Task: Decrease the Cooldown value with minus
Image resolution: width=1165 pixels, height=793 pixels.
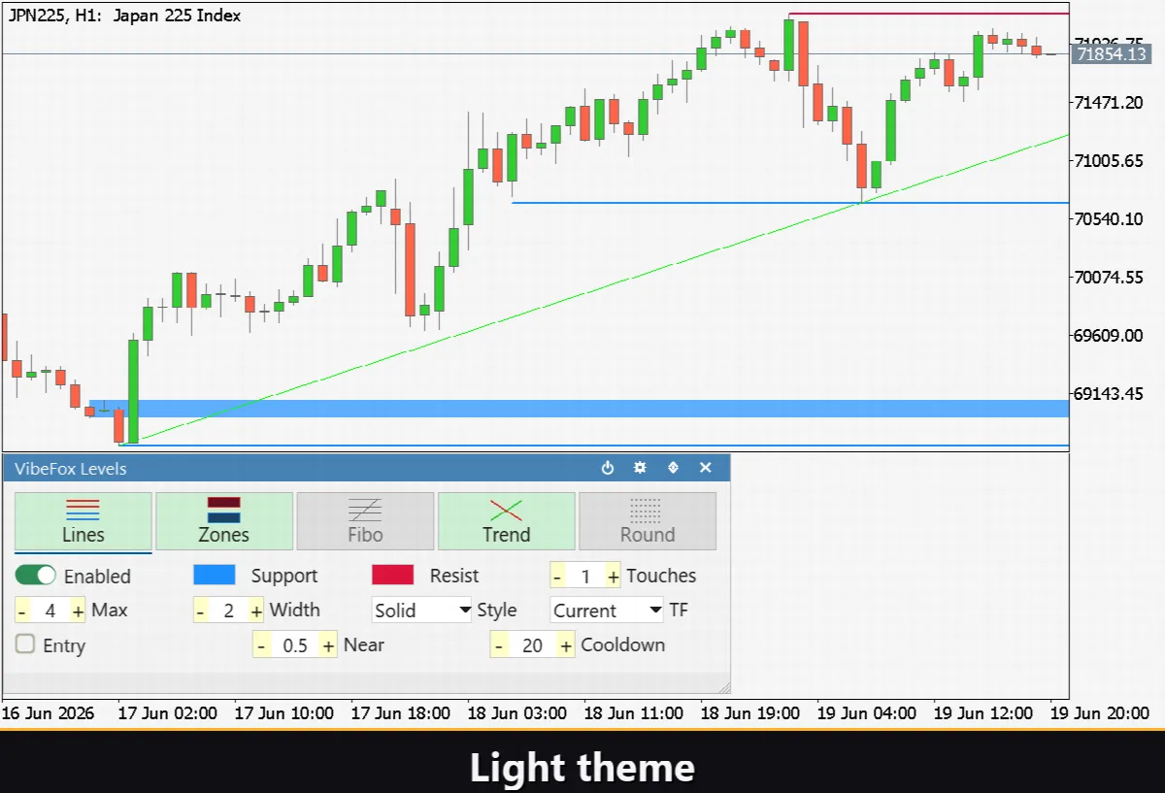Action: click(x=499, y=645)
